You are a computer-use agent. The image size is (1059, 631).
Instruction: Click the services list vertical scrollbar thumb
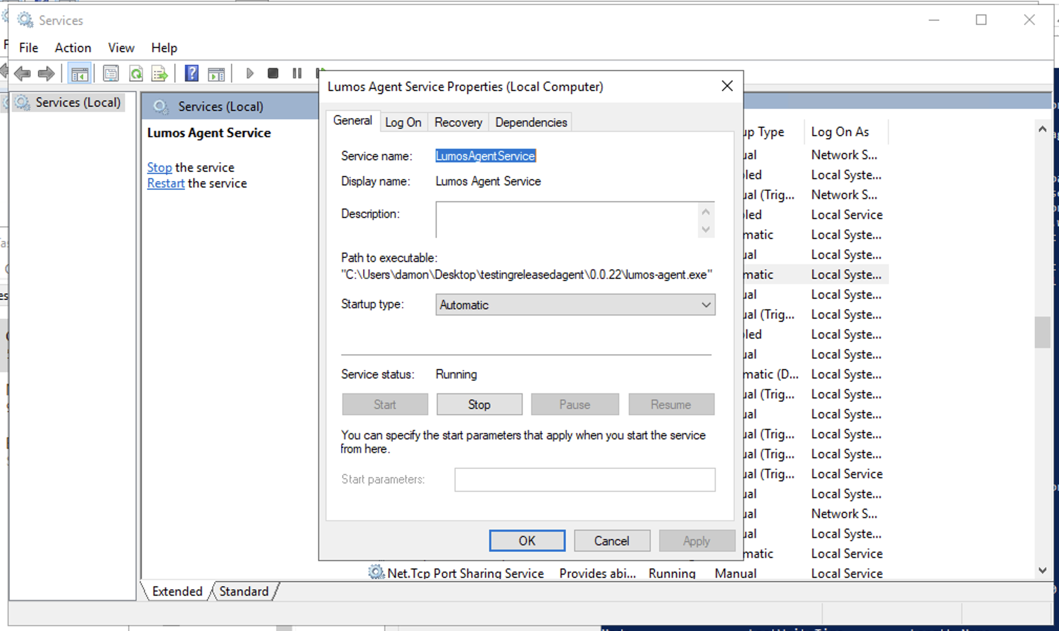pos(1042,332)
